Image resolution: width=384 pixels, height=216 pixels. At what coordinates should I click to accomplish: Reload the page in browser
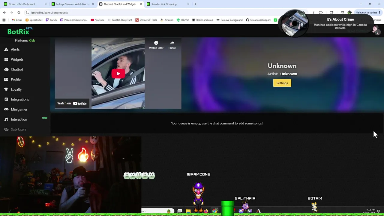pos(19,13)
